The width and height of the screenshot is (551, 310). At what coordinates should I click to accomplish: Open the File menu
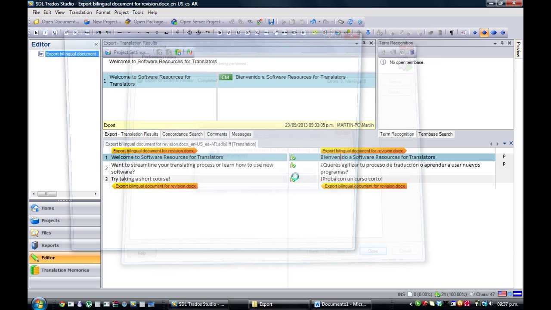(36, 12)
